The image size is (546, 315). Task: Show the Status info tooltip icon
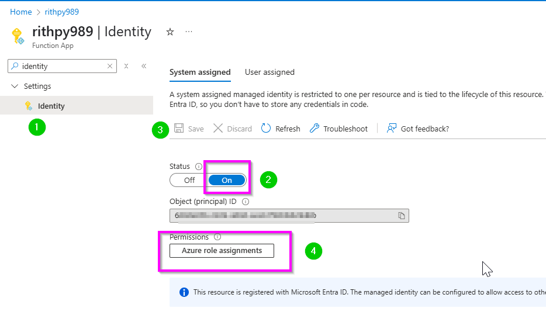pyautogui.click(x=199, y=167)
